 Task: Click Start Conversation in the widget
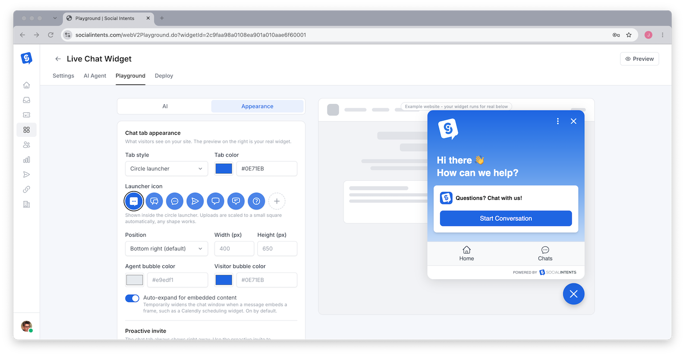point(506,218)
